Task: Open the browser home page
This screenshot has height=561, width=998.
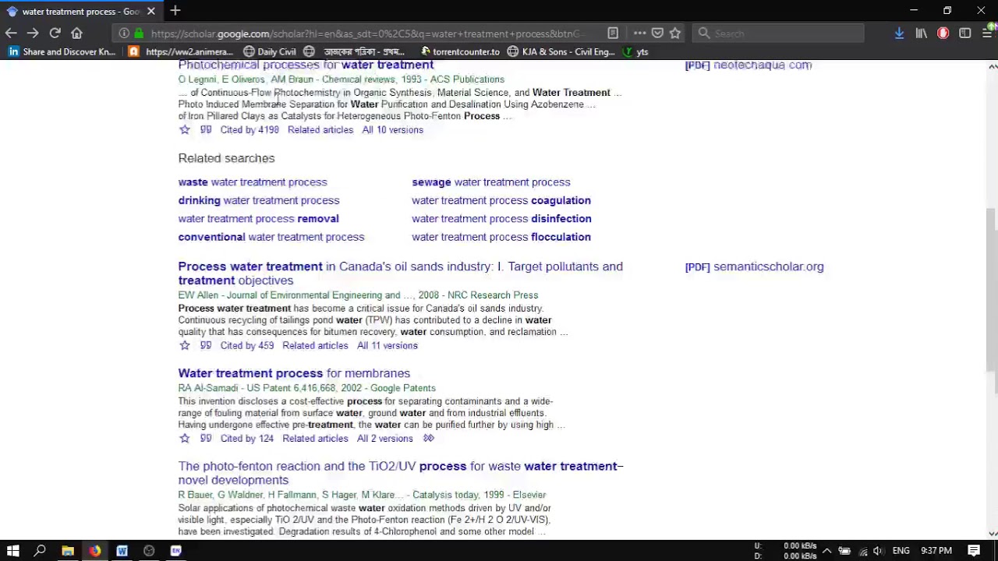Action: [76, 34]
